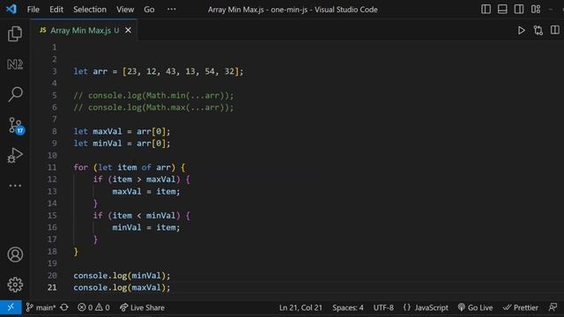Click 'let minVal = arr[0];' line

tap(122, 144)
